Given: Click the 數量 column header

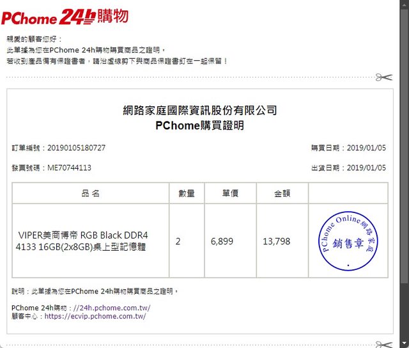Looking at the screenshot, I should pos(186,193).
